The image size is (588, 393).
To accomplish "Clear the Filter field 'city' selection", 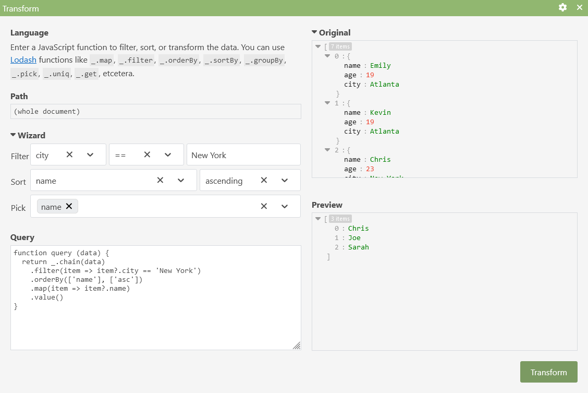I will tap(69, 154).
